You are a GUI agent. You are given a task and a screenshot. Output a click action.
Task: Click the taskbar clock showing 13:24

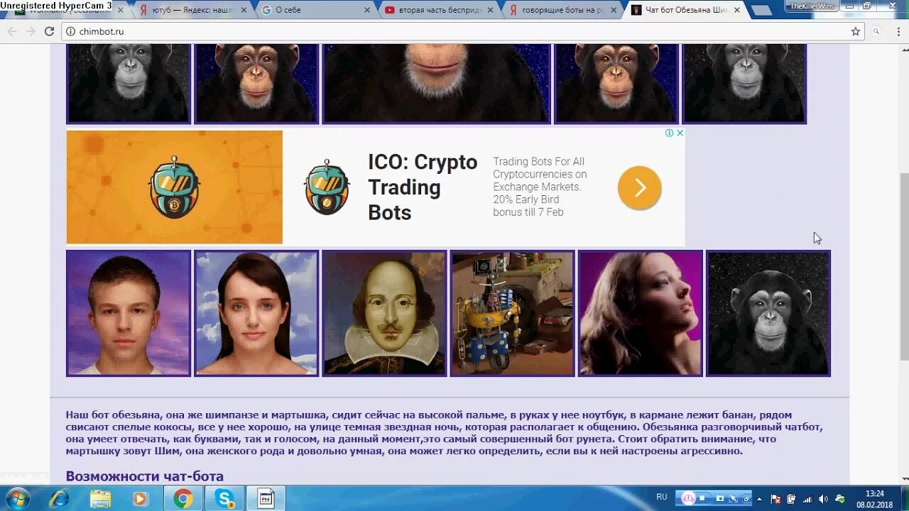875,499
